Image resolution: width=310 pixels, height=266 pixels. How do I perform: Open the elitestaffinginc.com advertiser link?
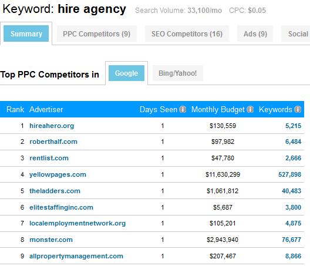[61, 207]
